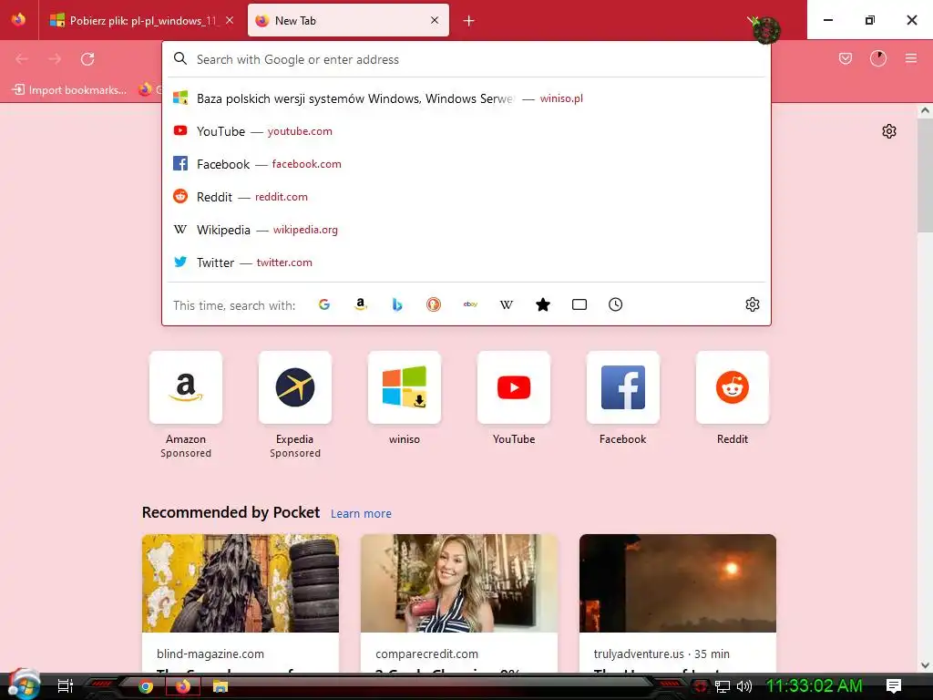Viewport: 933px width, 700px height.
Task: Search this time with DuckDuckGo icon
Action: click(434, 304)
